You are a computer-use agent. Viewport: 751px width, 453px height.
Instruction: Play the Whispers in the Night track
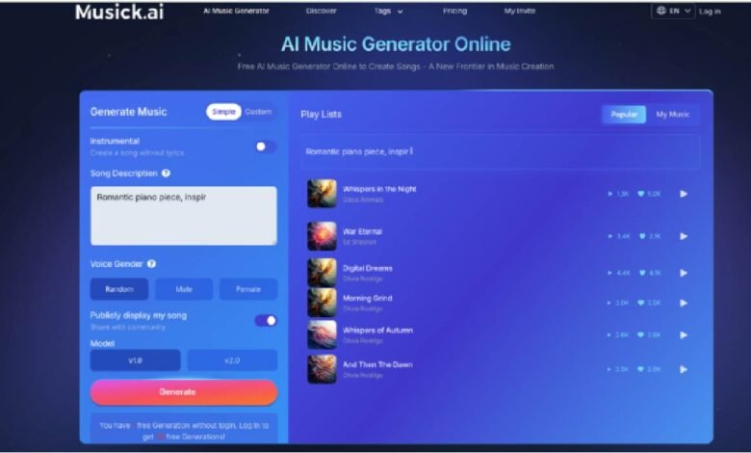pyautogui.click(x=684, y=194)
